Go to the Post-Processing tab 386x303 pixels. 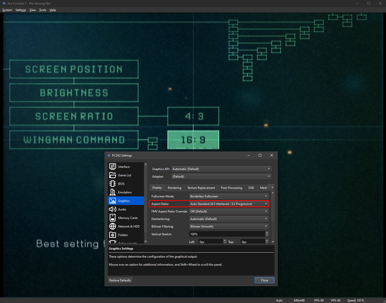(231, 188)
